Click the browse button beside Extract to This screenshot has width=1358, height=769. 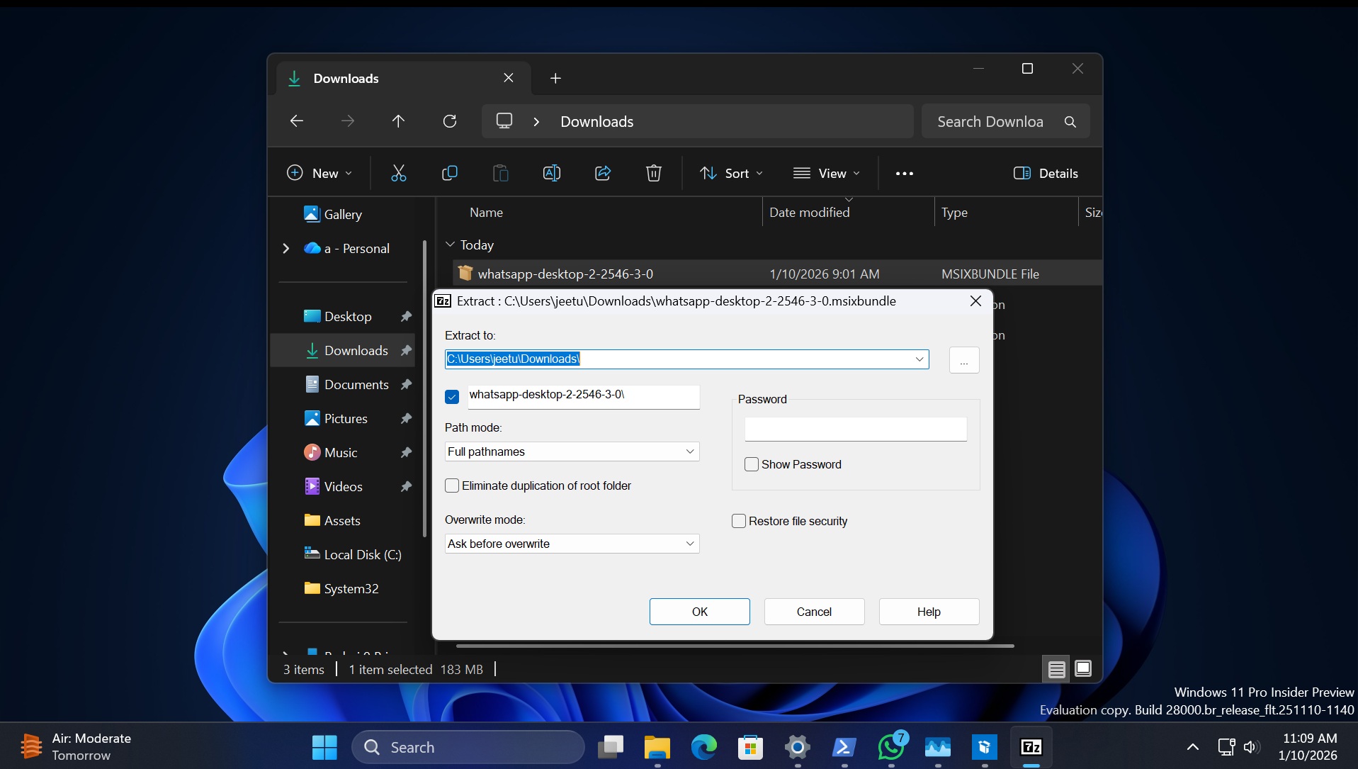(963, 360)
